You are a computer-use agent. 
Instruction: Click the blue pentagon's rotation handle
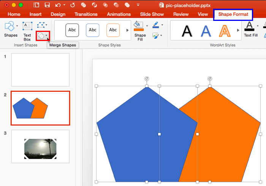point(147,79)
